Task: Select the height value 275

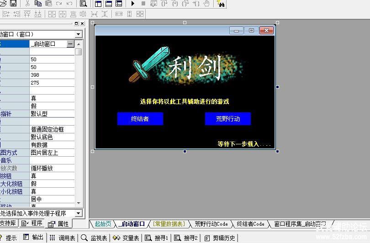Action: pyautogui.click(x=52, y=83)
